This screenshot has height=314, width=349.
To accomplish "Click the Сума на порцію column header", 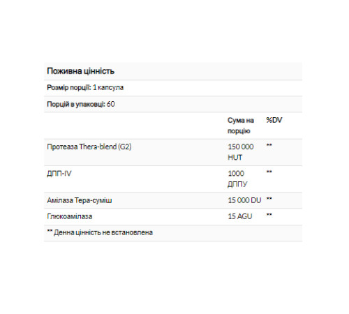I will [241, 126].
